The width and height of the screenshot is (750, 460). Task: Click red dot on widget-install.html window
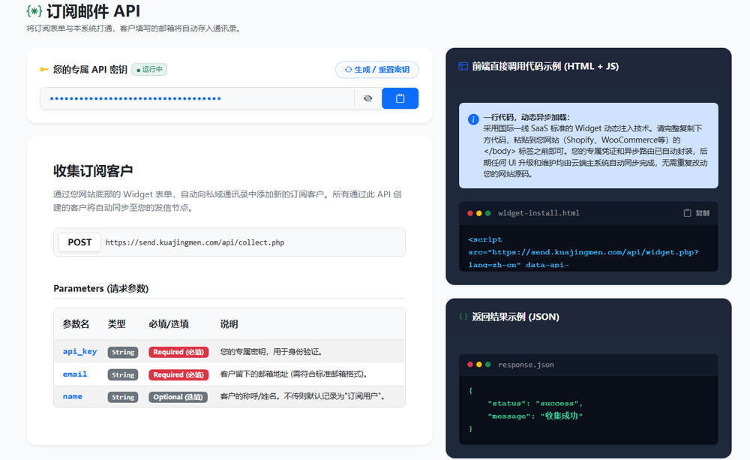pos(470,213)
